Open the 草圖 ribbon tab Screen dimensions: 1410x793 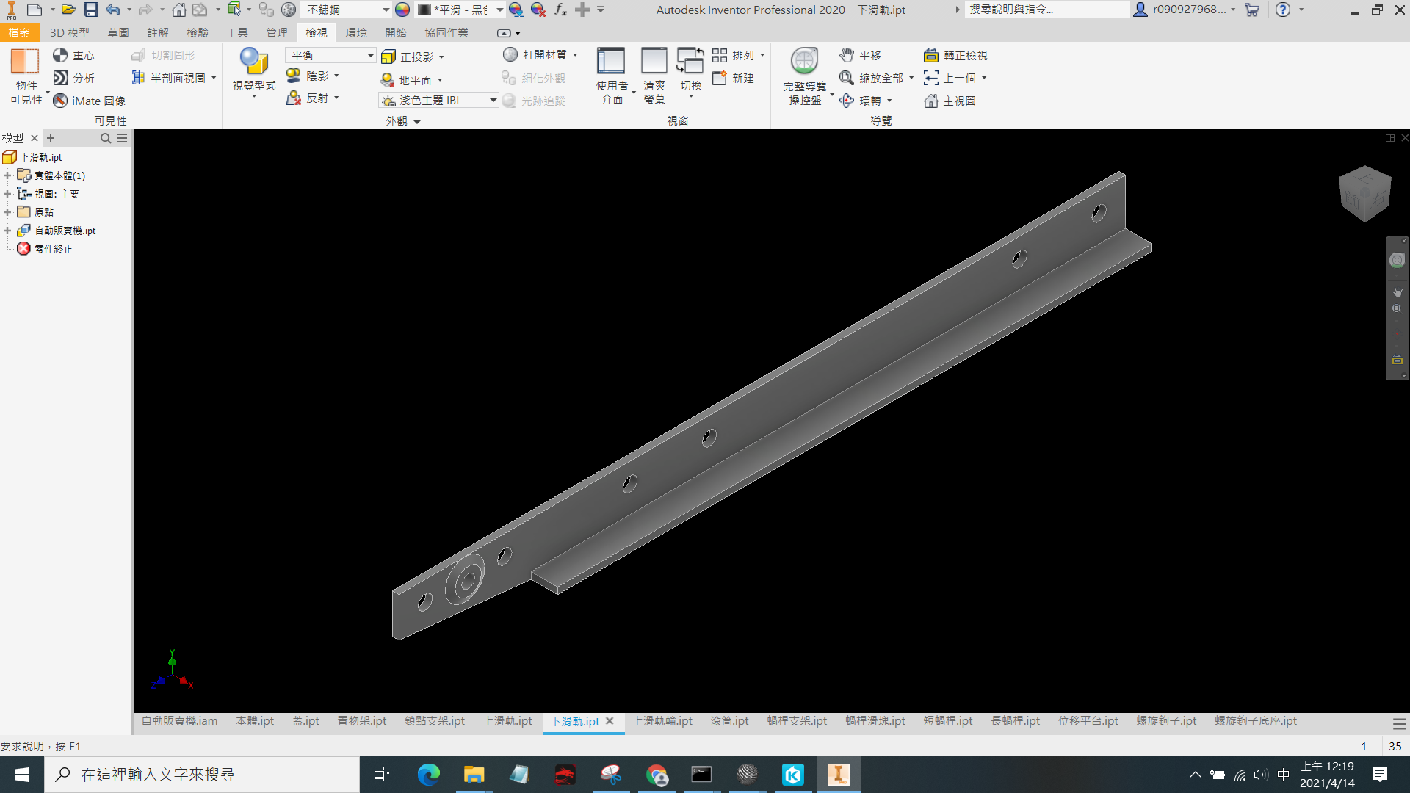point(118,33)
